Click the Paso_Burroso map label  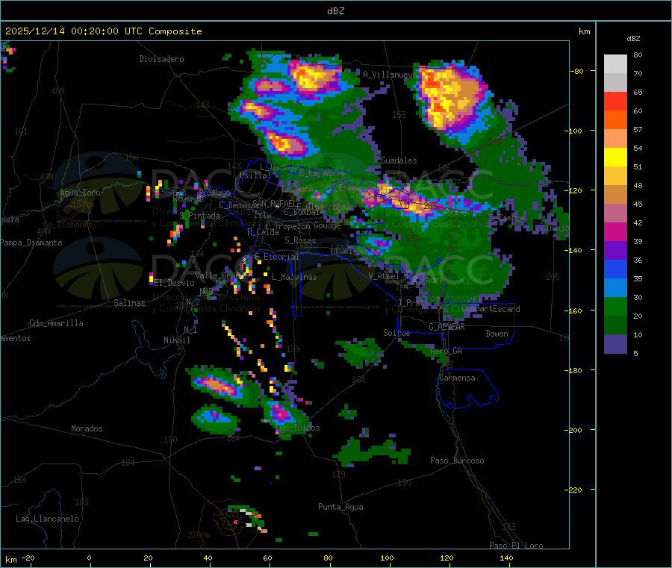point(457,461)
